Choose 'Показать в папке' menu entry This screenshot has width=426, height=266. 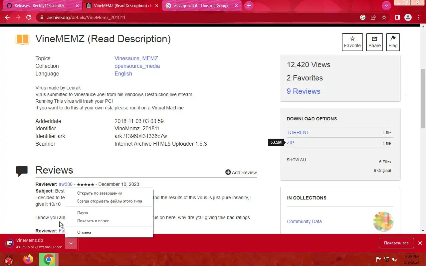click(109, 221)
